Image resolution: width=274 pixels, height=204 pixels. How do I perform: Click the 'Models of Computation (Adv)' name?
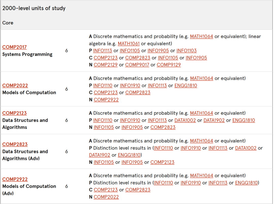(29, 190)
